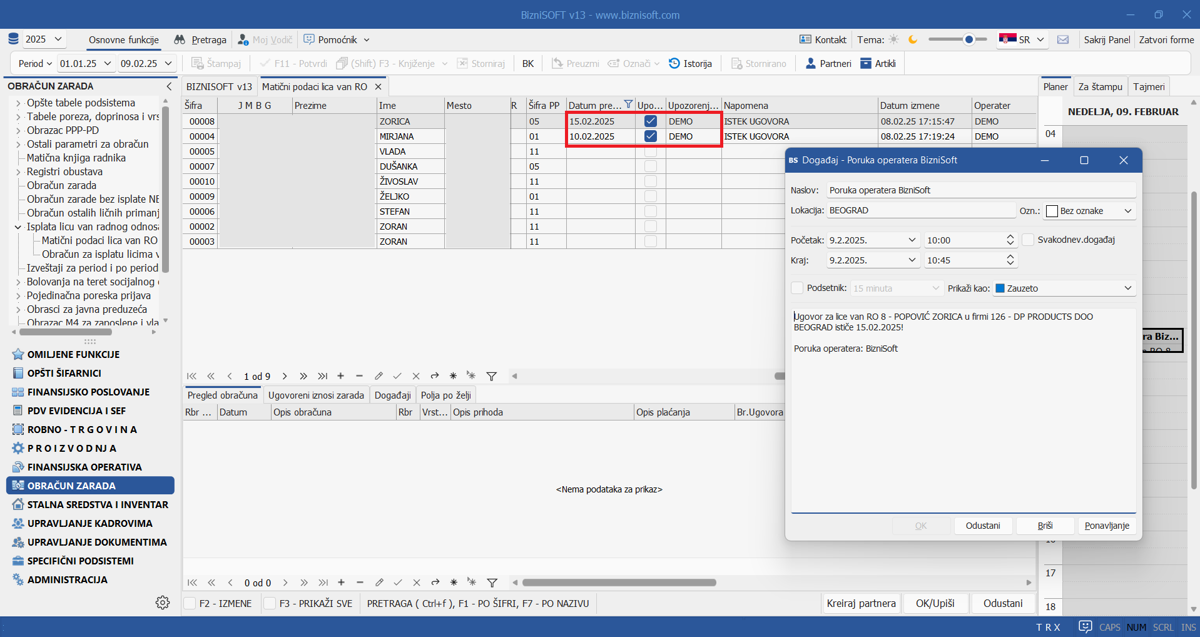Expand Opšte tabele podsistema tree node
This screenshot has height=637, width=1200.
click(x=18, y=103)
